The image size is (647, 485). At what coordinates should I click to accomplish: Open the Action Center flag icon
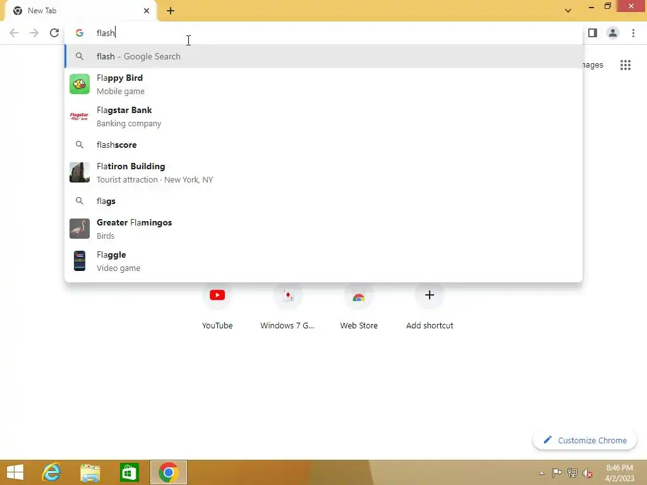click(x=557, y=472)
